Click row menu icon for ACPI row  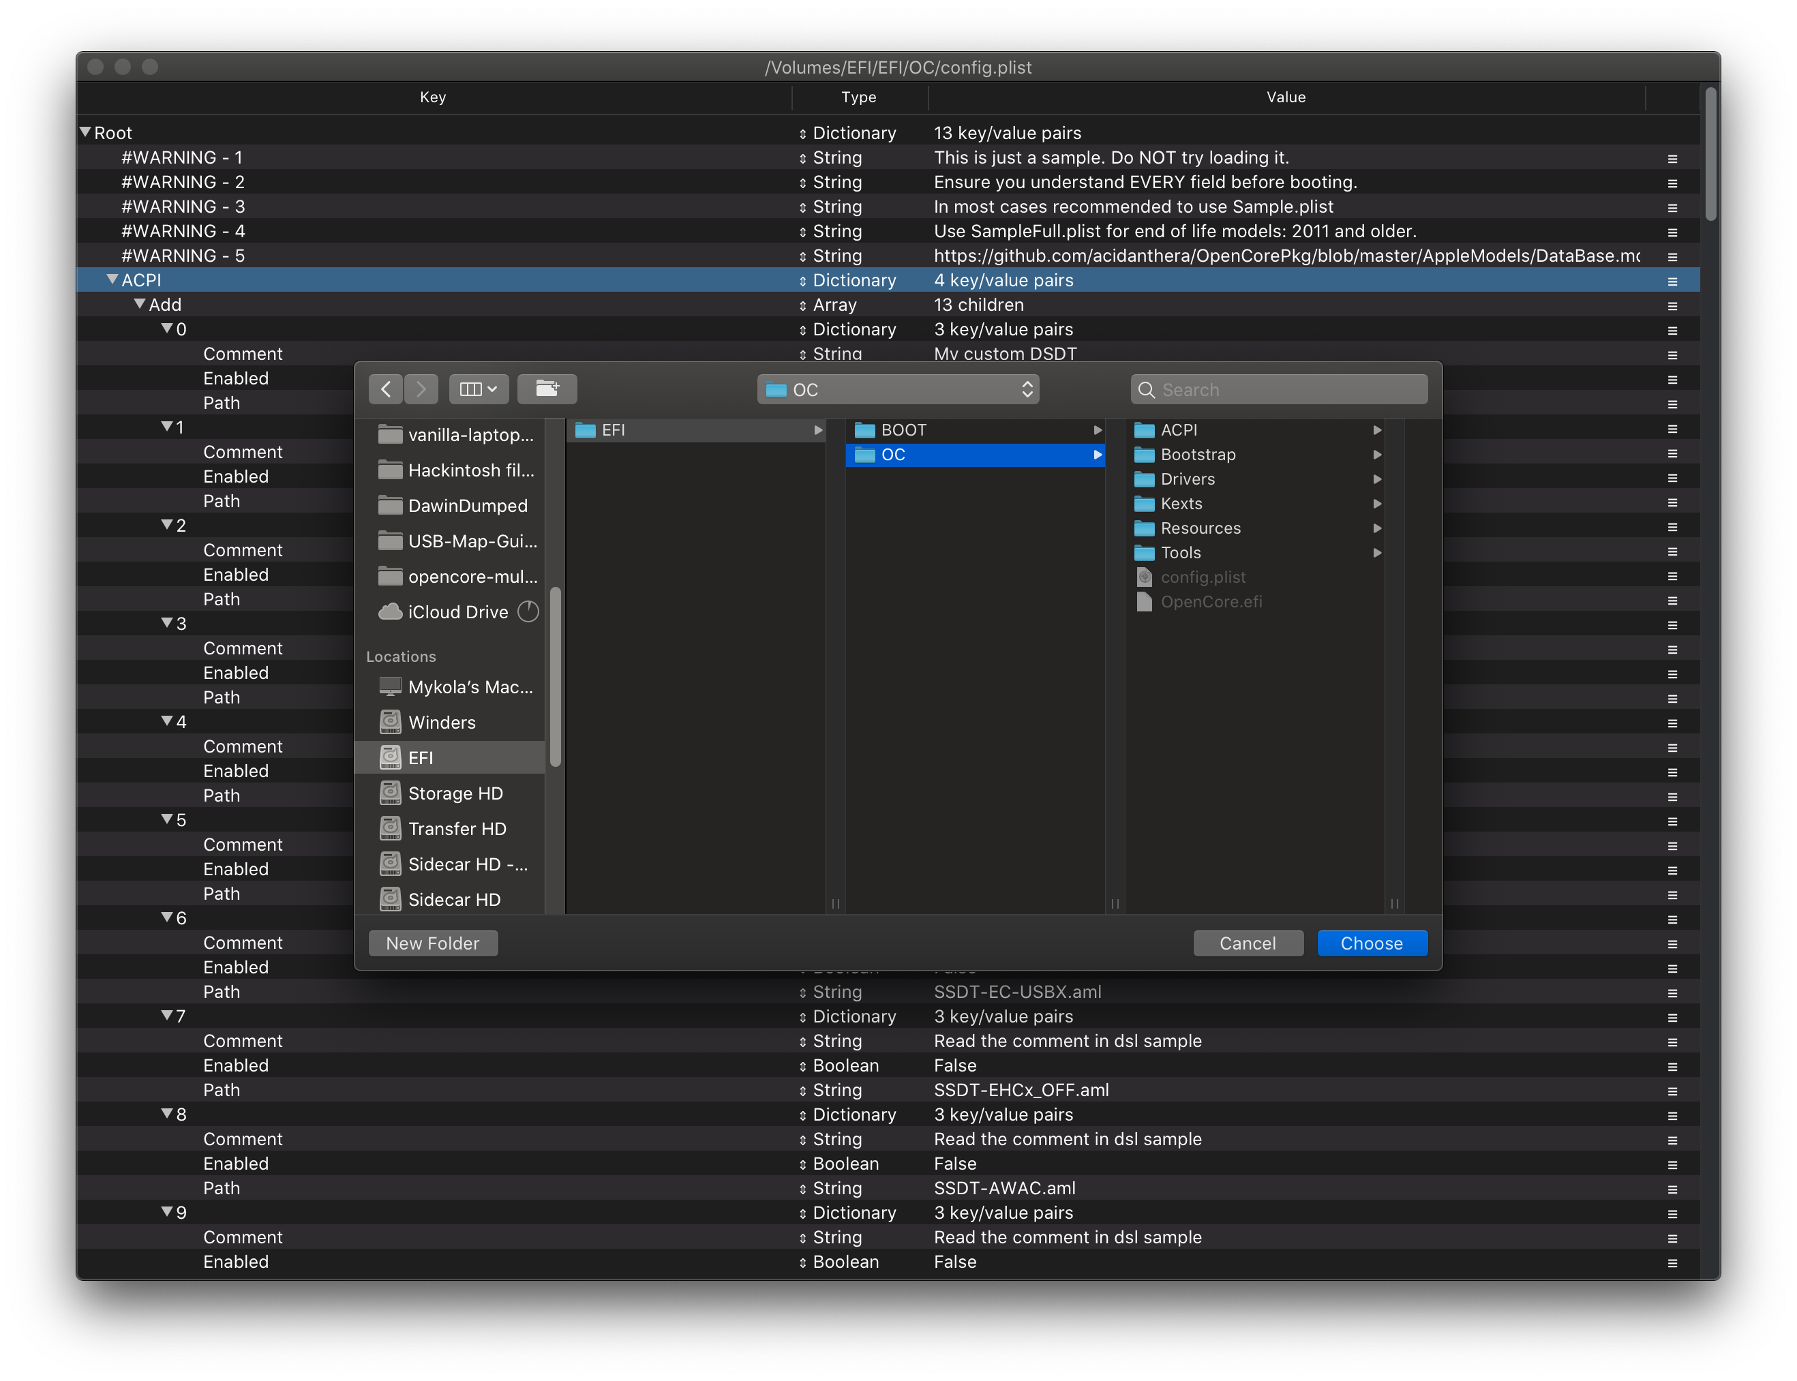pos(1672,281)
